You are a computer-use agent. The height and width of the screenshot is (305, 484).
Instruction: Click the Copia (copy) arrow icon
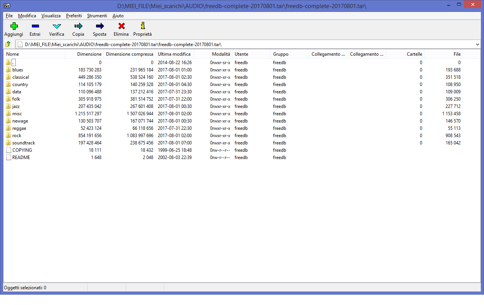click(x=78, y=26)
